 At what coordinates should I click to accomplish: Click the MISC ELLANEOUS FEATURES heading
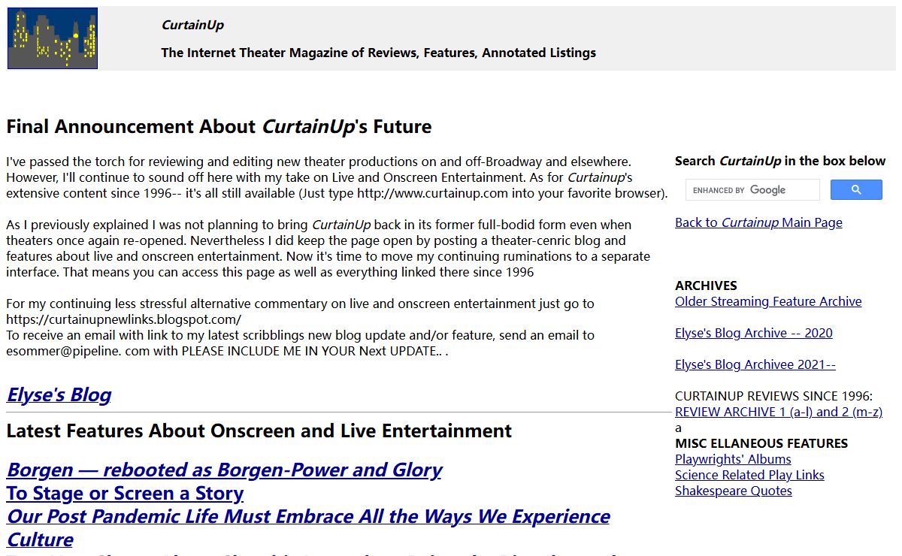(x=761, y=443)
